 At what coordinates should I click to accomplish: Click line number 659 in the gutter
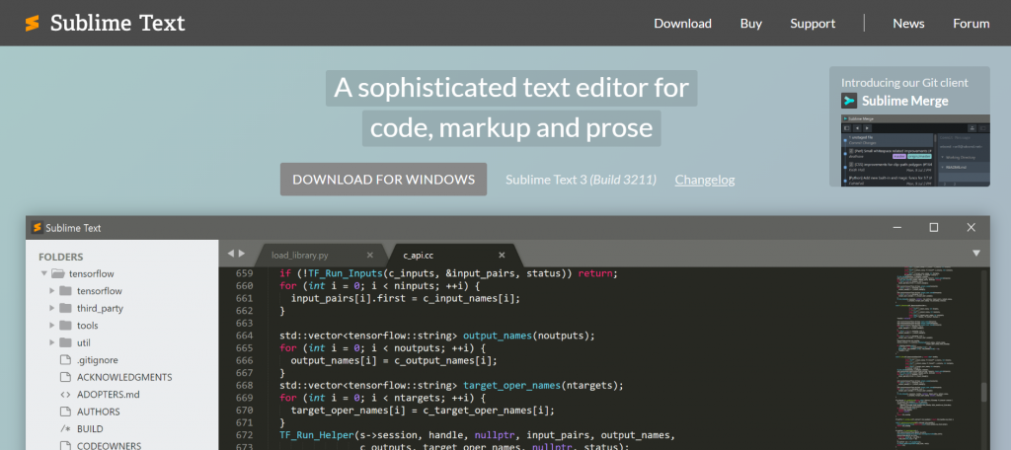[245, 273]
